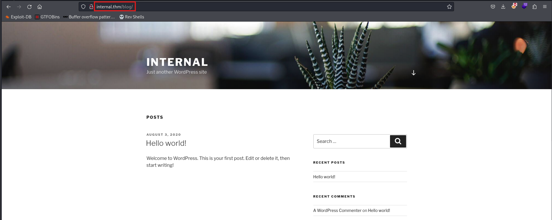Open the hamburger application menu
The width and height of the screenshot is (552, 220).
pyautogui.click(x=545, y=7)
